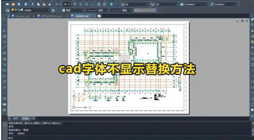254x140 pixels.
Task: Expand the lineweight control dropdown
Action: click(131, 10)
